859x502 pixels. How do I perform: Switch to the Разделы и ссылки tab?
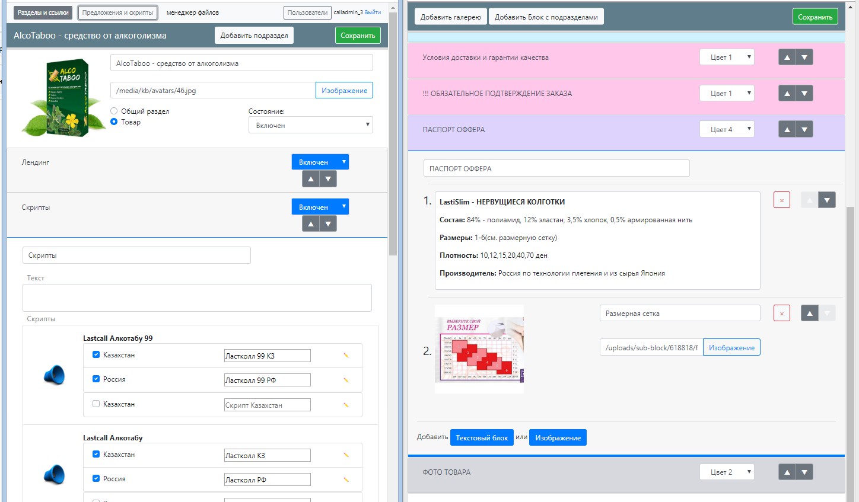[43, 12]
